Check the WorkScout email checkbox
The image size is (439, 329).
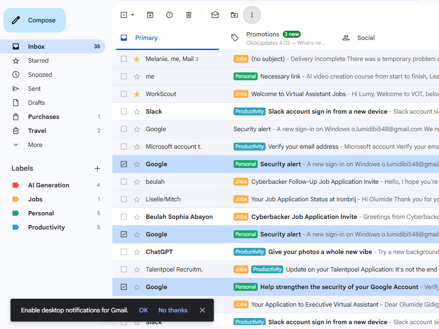pos(124,94)
